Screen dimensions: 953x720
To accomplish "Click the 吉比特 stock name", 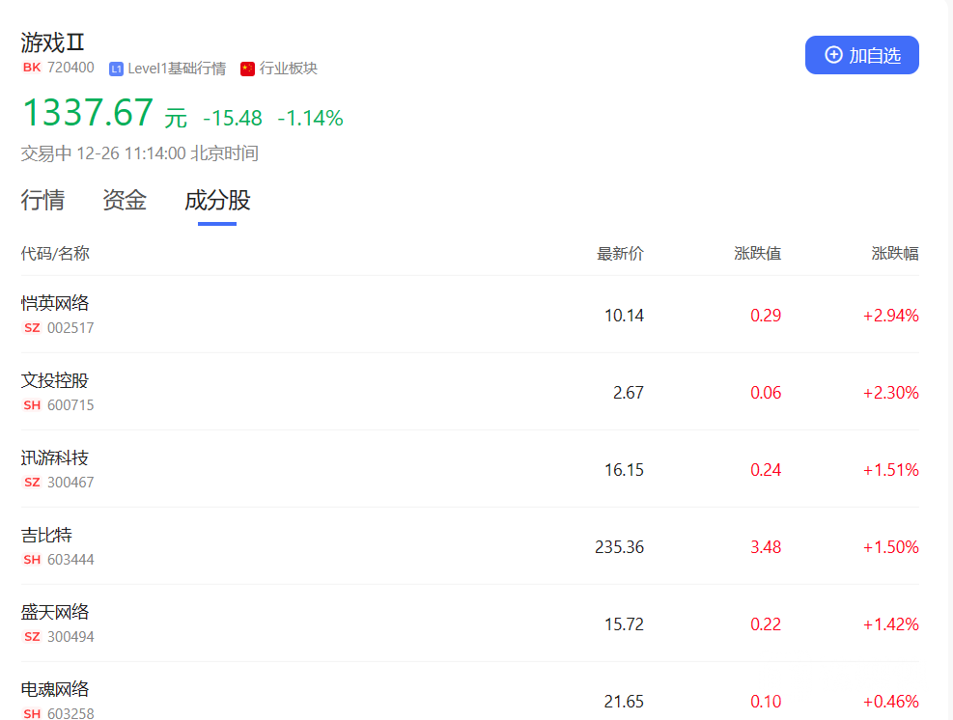I will pos(46,535).
